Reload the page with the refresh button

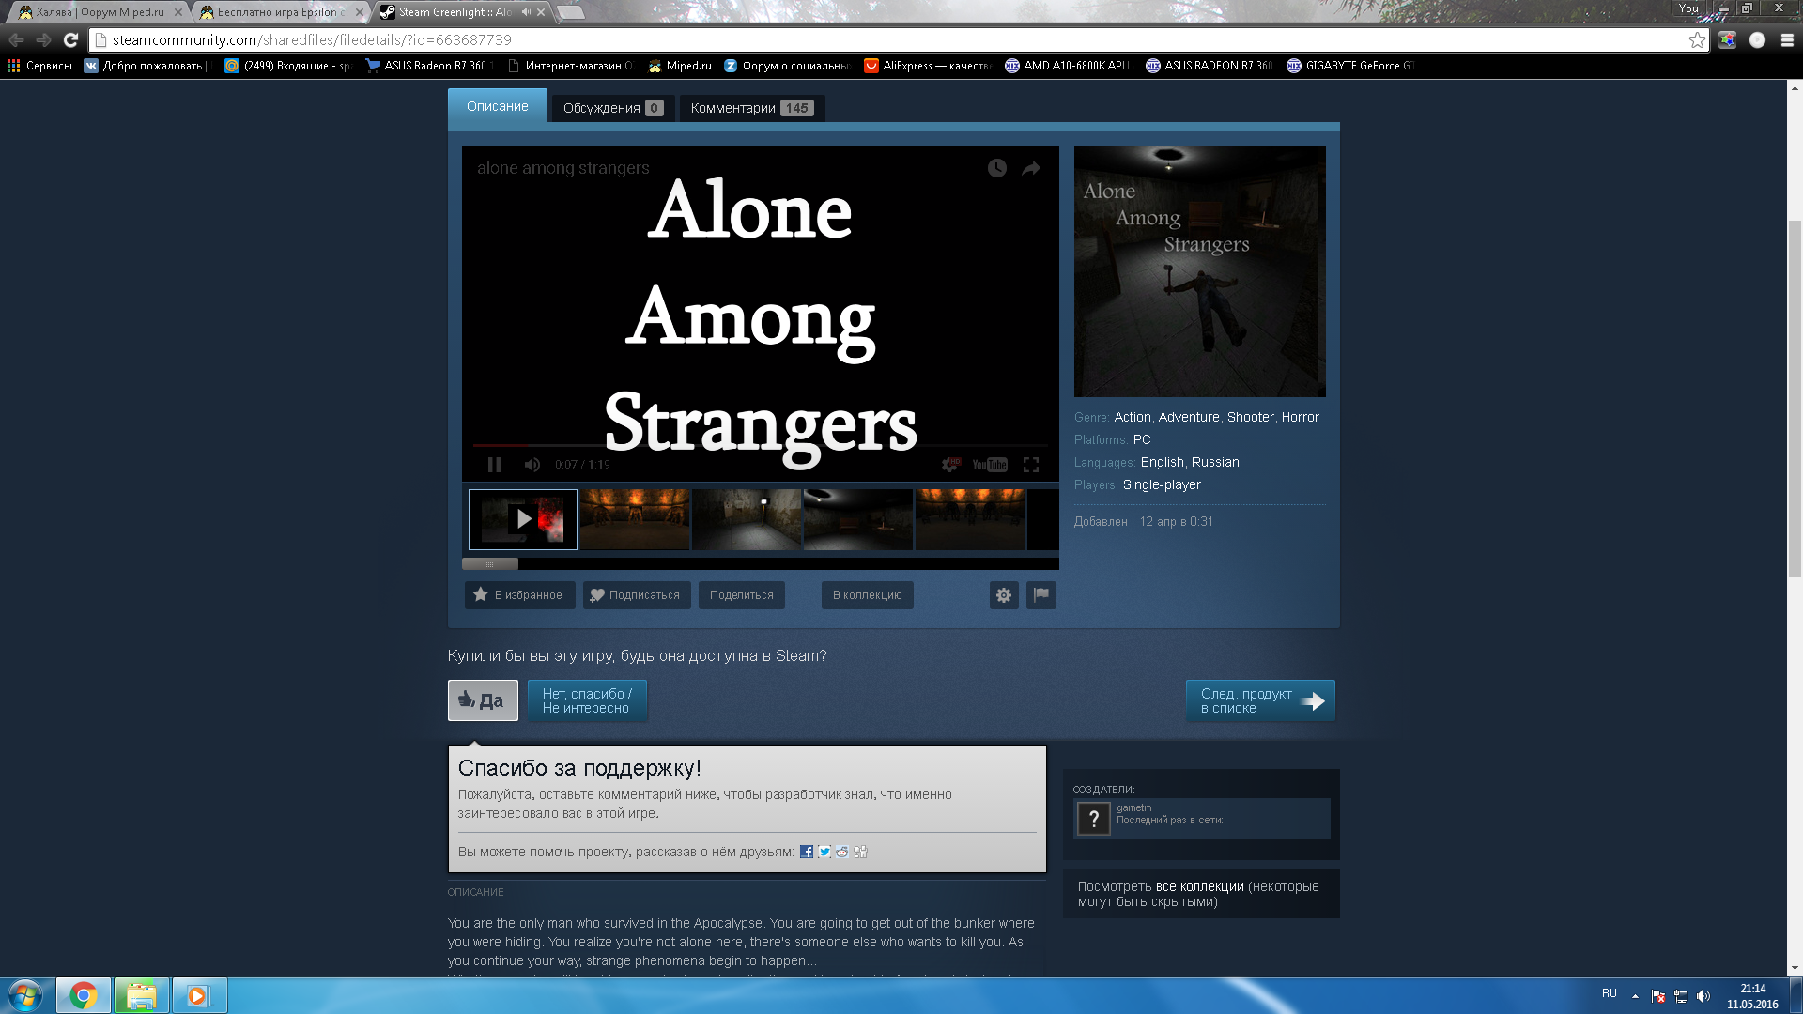70,39
